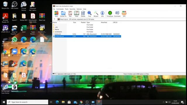Screen dimensions: 187x105
Task: Select the tryout 1 desktop folder
Action: pyautogui.click(x=14, y=17)
